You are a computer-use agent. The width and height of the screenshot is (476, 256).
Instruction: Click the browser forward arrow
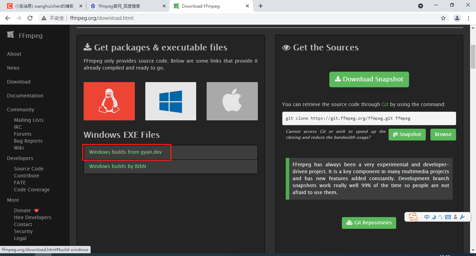[x=19, y=18]
